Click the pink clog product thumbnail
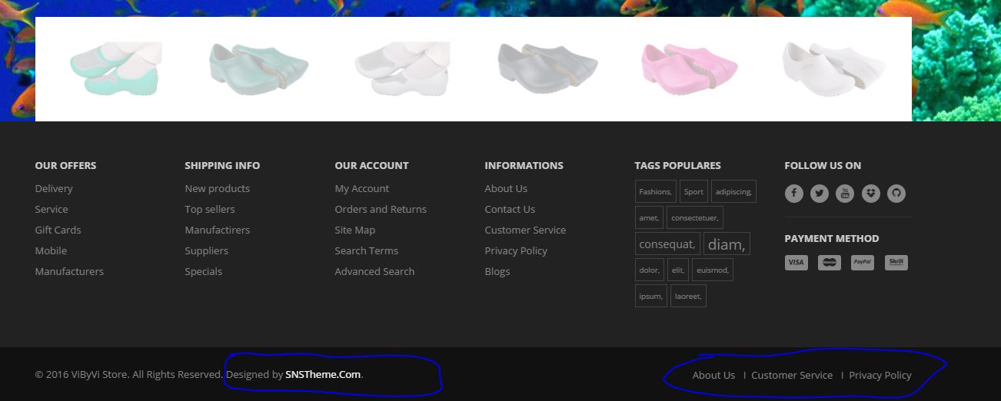The width and height of the screenshot is (1001, 401). tap(689, 69)
